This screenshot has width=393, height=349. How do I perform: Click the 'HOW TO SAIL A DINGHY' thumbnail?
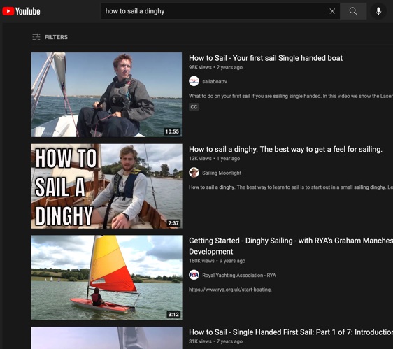click(106, 186)
